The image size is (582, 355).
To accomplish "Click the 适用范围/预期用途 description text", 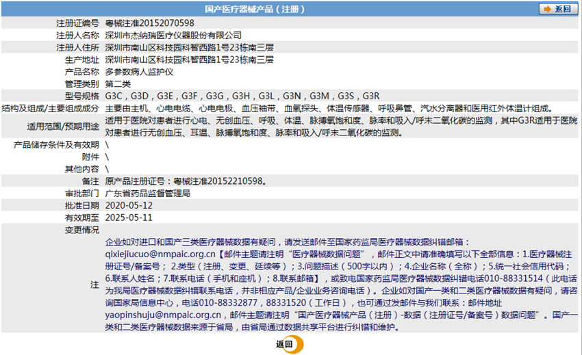I will pyautogui.click(x=341, y=127).
